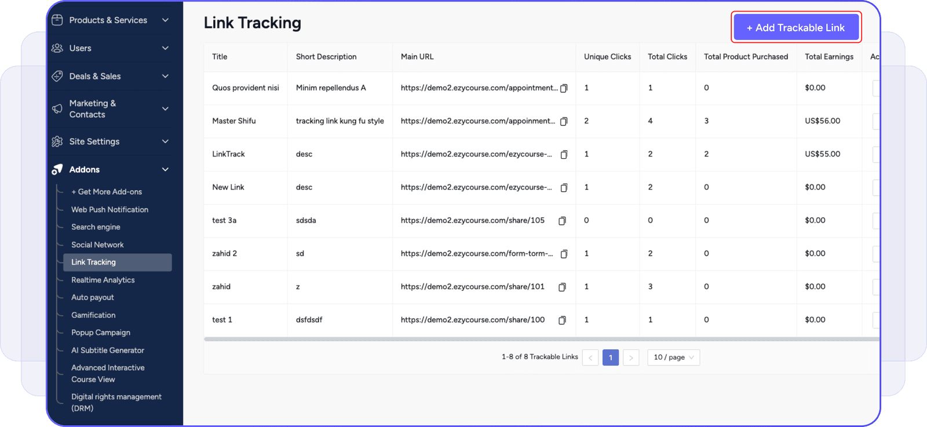Go to next page arrow

631,357
